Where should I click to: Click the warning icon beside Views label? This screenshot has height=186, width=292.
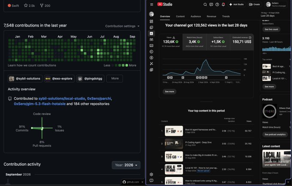(174, 37)
